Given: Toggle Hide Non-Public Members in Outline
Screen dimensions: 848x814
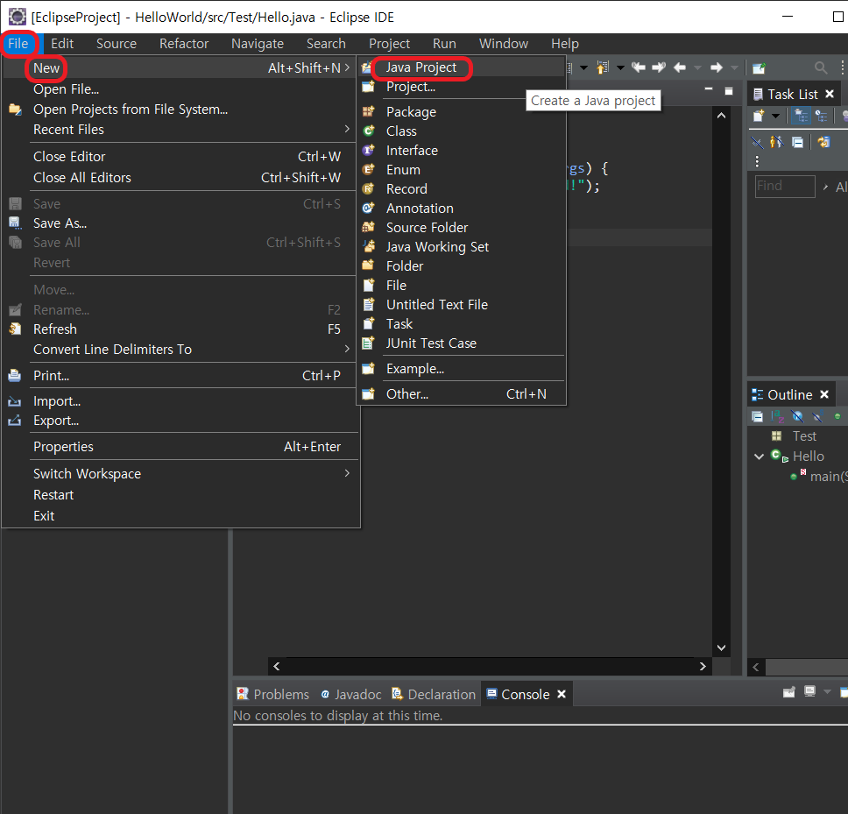Looking at the screenshot, I should tap(837, 416).
